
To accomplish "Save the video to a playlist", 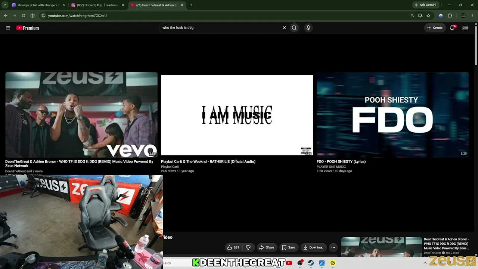I will click(x=288, y=247).
